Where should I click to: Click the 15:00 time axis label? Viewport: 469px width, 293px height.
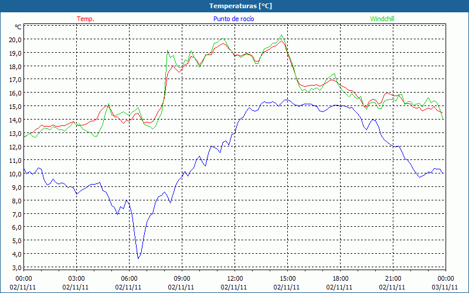(x=287, y=279)
